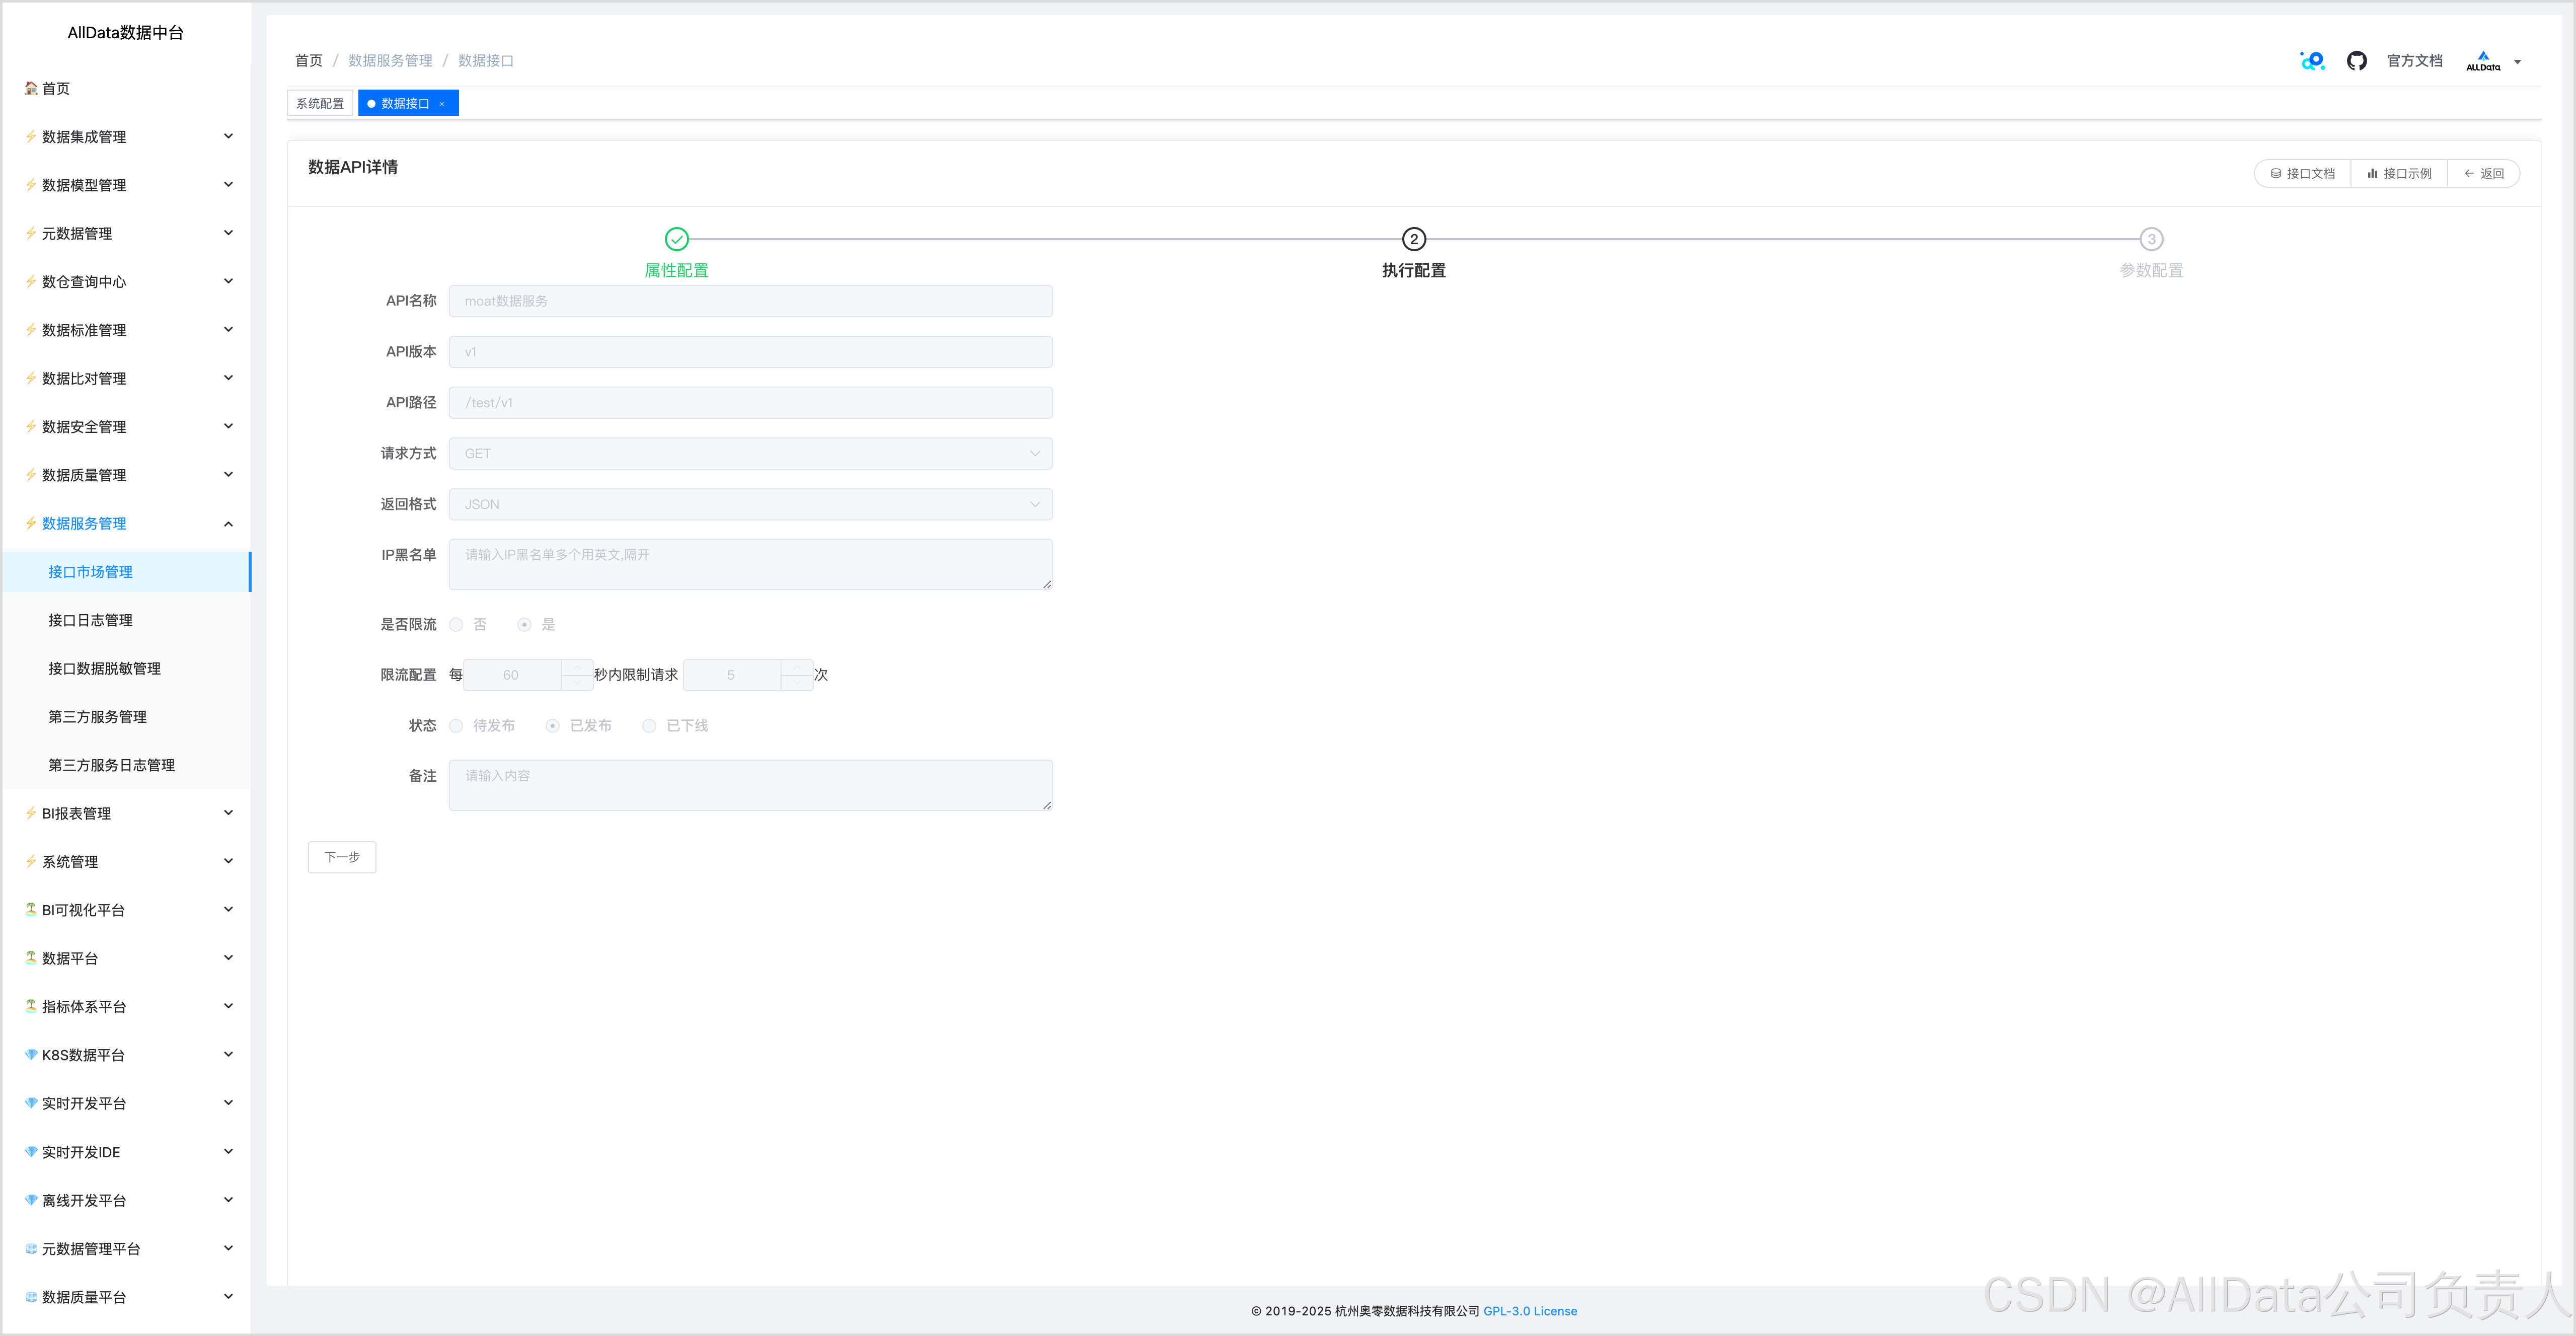Click step 3 circle for 参数配置
Viewport: 2576px width, 1336px height.
(x=2151, y=239)
